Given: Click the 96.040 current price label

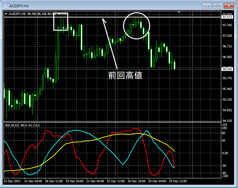Looking at the screenshot, I should pos(227,69).
